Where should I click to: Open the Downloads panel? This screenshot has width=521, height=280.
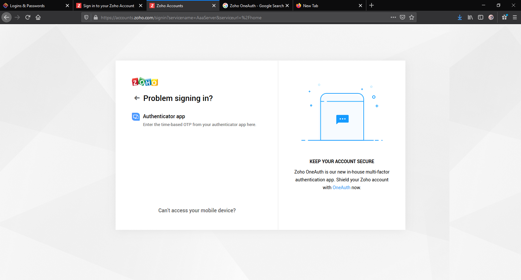click(x=460, y=17)
